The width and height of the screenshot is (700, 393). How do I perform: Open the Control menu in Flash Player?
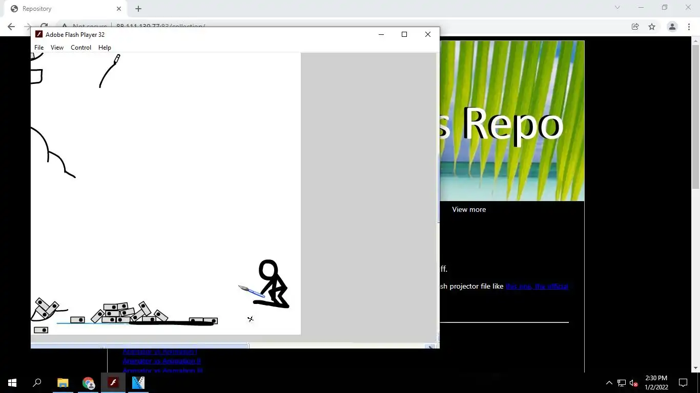(81, 48)
